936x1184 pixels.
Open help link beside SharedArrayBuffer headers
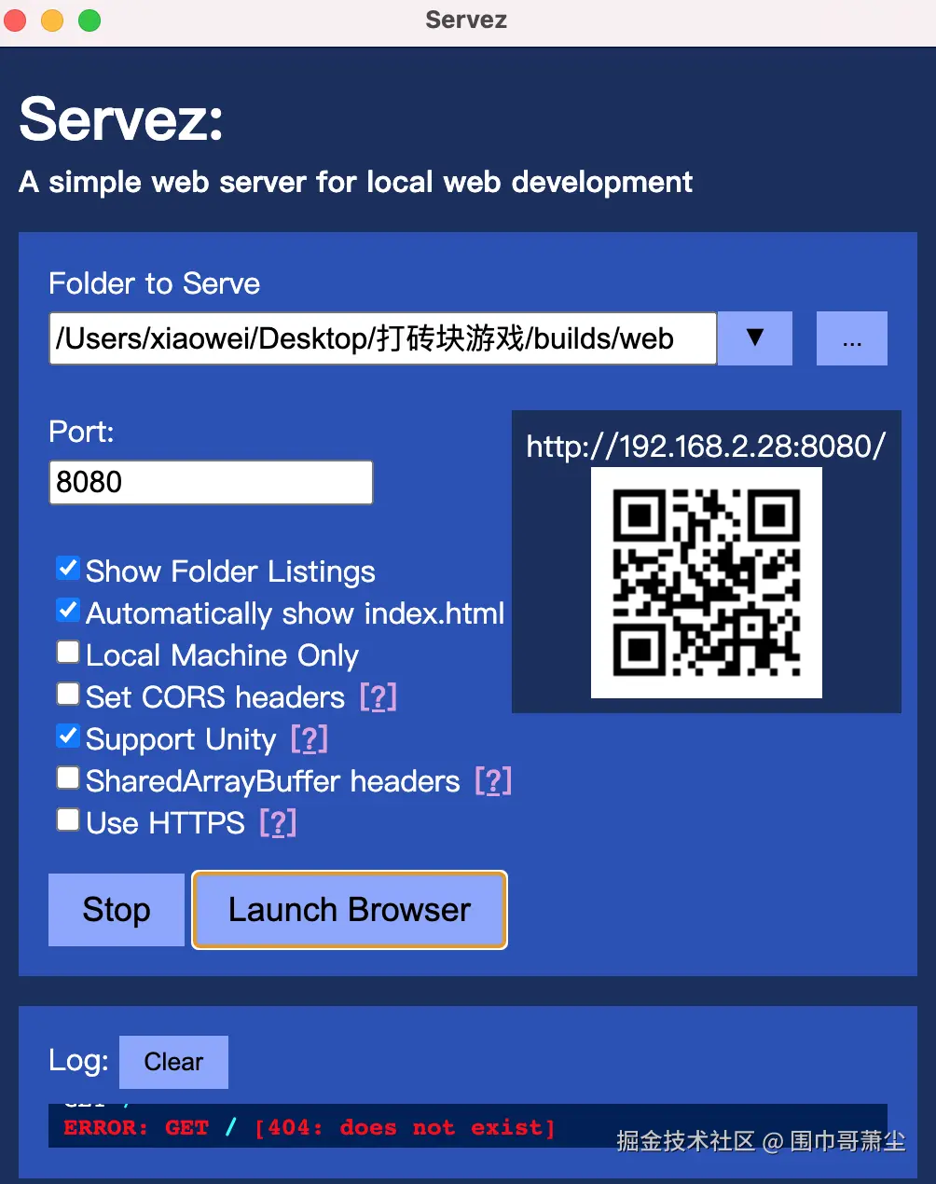coord(494,781)
